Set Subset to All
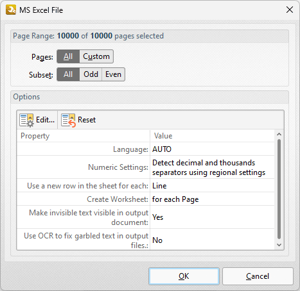Viewport: 300px width, 291px height. [x=68, y=74]
